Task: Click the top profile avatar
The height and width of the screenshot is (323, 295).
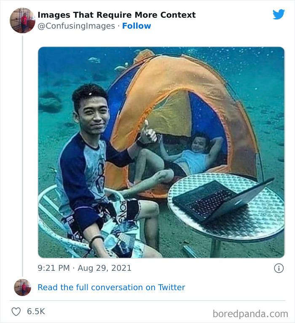Action: tap(22, 20)
